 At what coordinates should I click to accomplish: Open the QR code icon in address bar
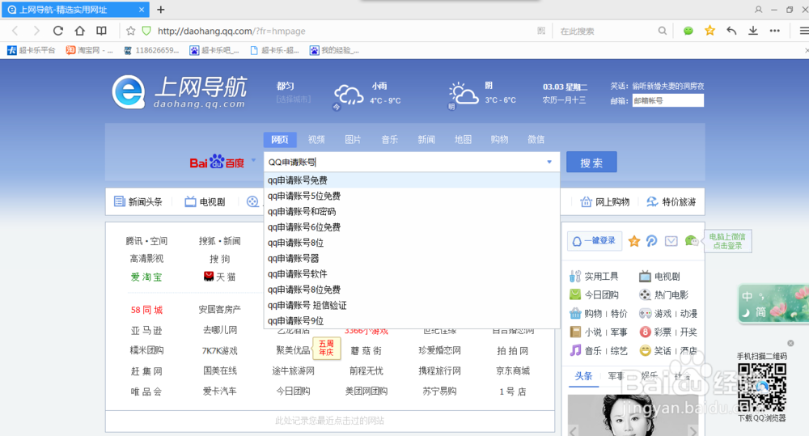click(x=541, y=31)
